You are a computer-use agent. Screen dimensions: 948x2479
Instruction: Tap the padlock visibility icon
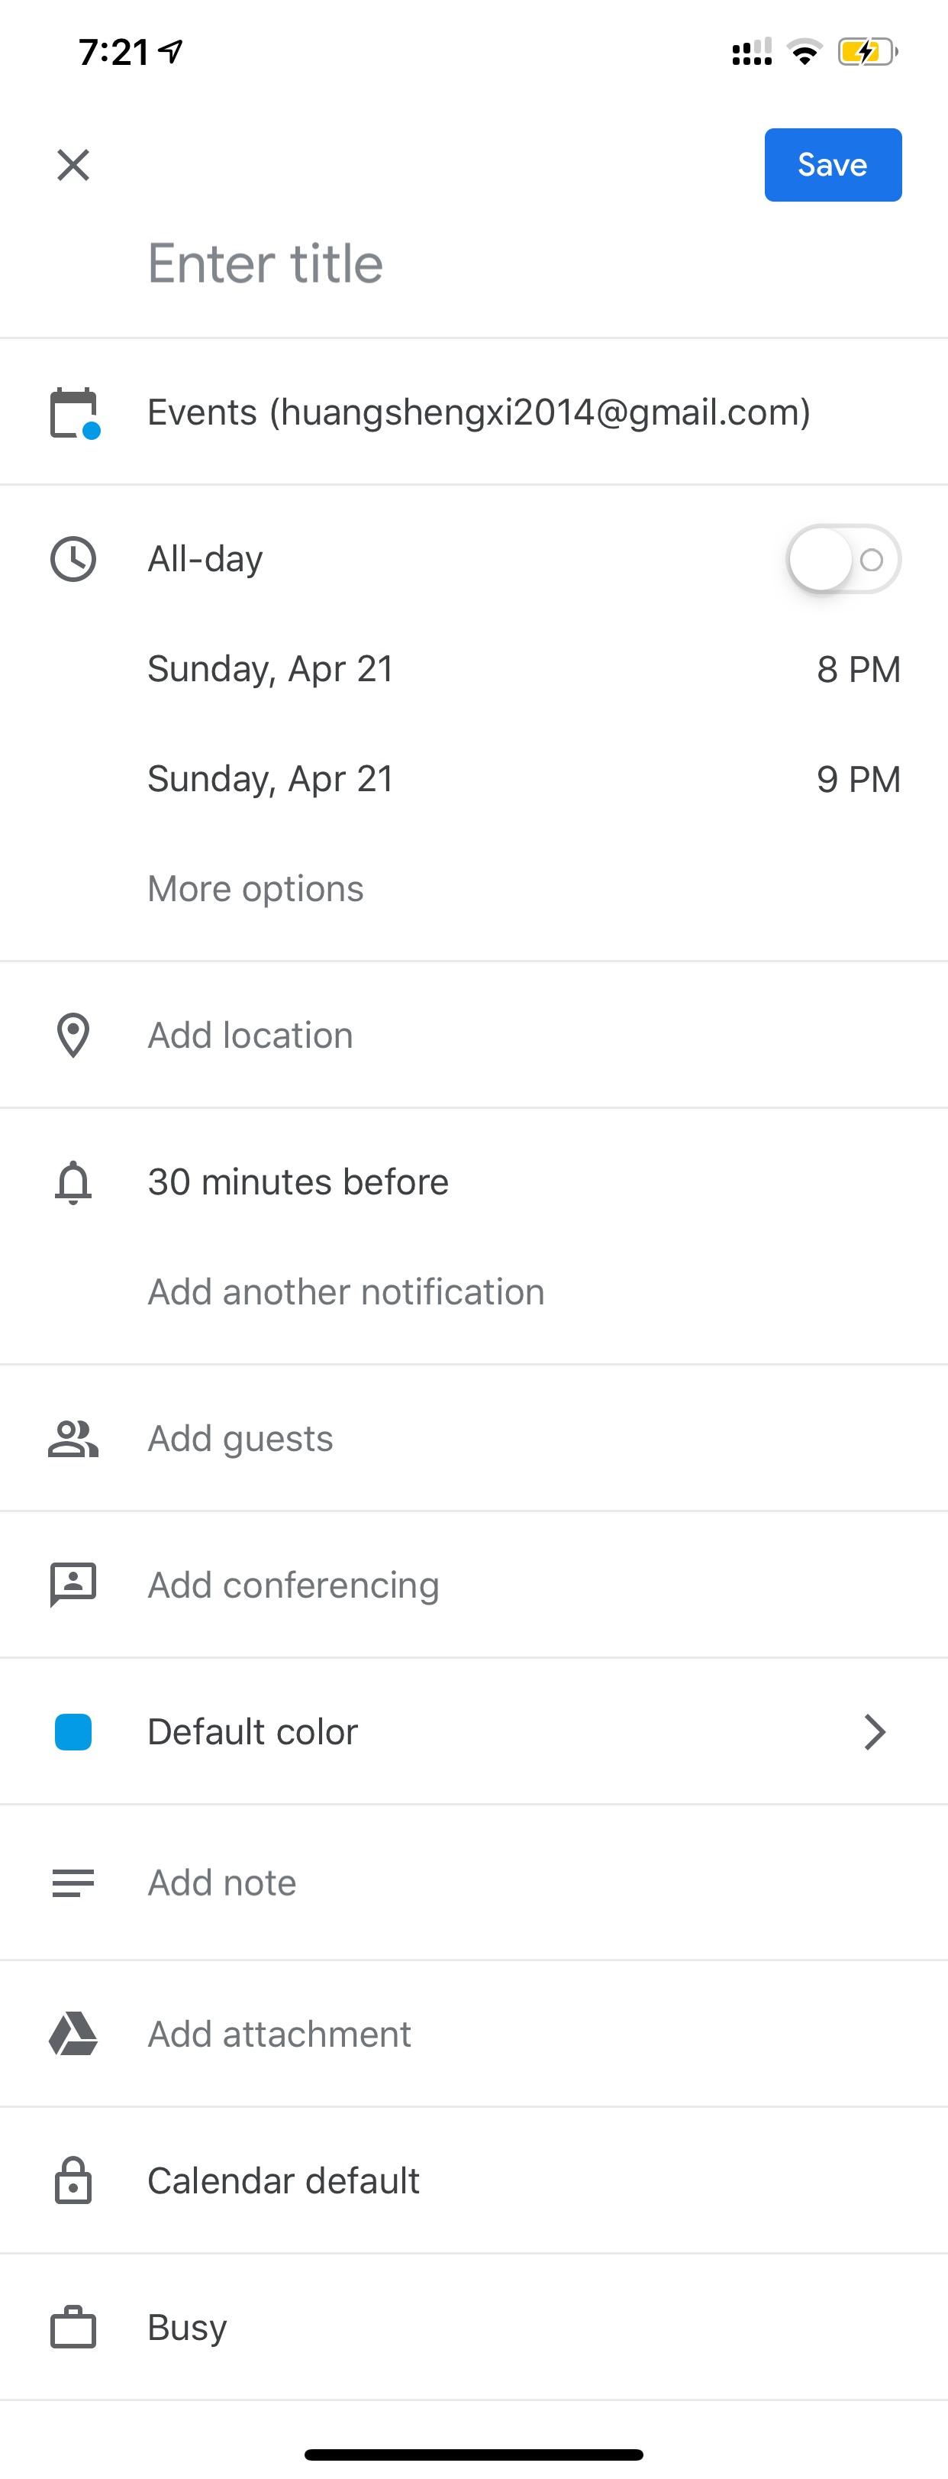point(73,2180)
